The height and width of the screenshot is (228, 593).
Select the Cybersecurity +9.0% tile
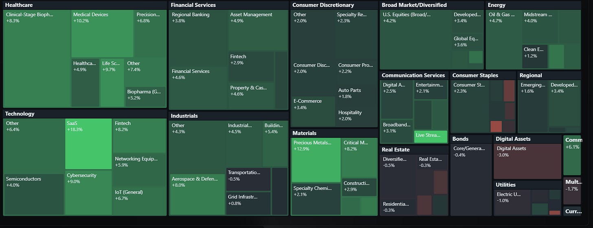click(x=88, y=193)
